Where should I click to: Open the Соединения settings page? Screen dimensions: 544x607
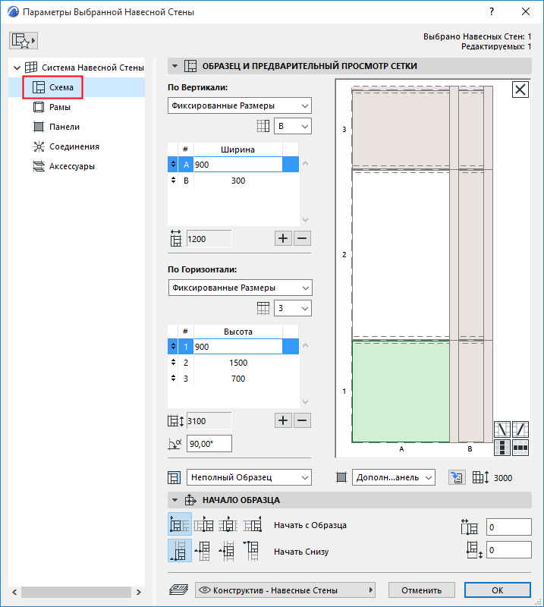pyautogui.click(x=66, y=146)
